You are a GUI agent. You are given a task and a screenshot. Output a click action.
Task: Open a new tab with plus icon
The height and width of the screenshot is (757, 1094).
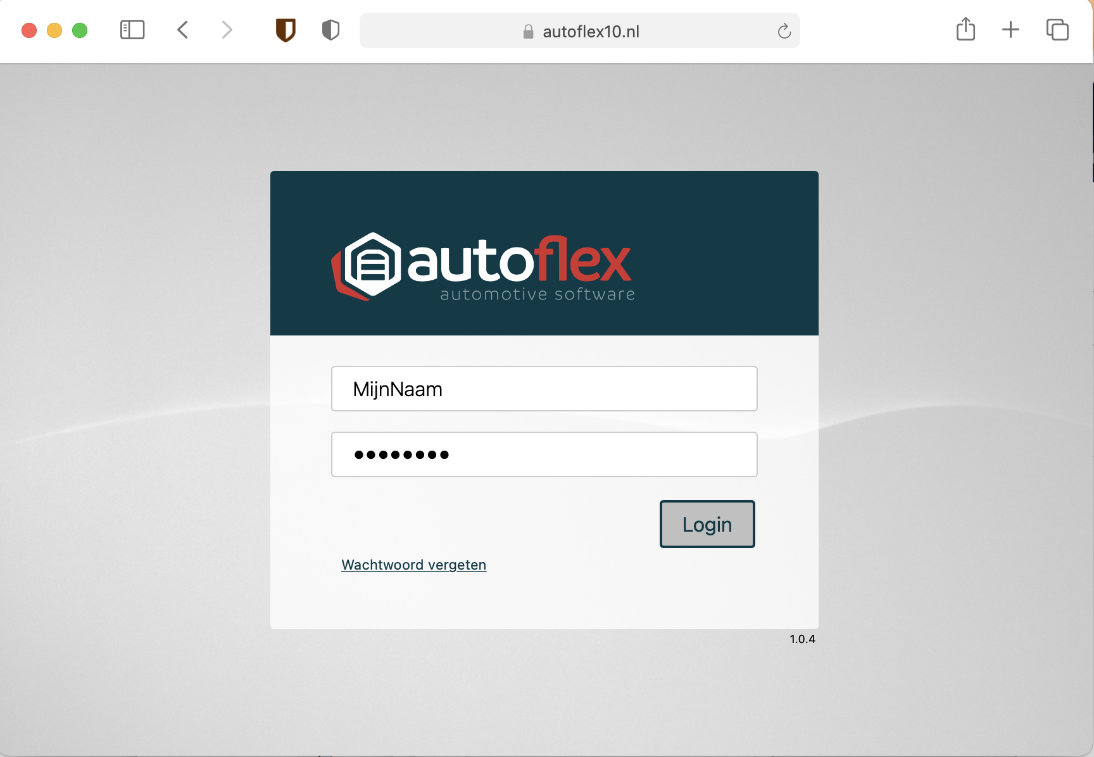click(1010, 30)
